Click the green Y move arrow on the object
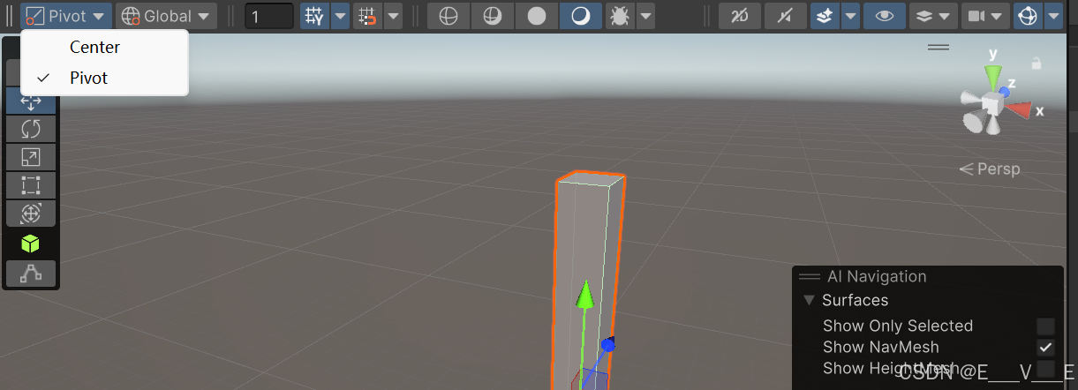This screenshot has height=390, width=1078. [584, 296]
